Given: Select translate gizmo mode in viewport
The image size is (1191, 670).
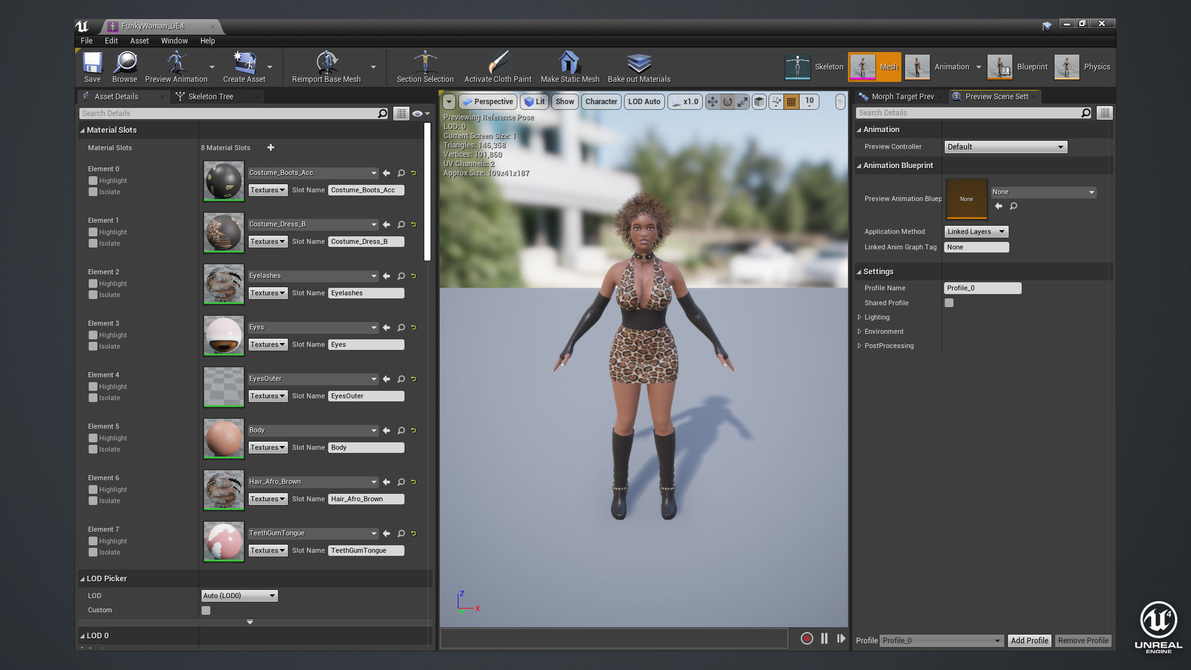Looking at the screenshot, I should point(713,102).
